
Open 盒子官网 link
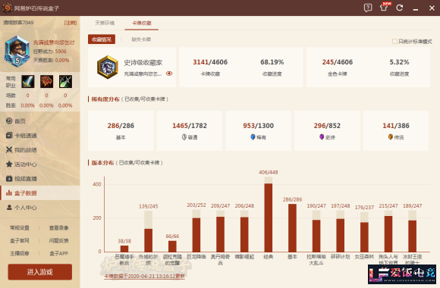(x=20, y=240)
